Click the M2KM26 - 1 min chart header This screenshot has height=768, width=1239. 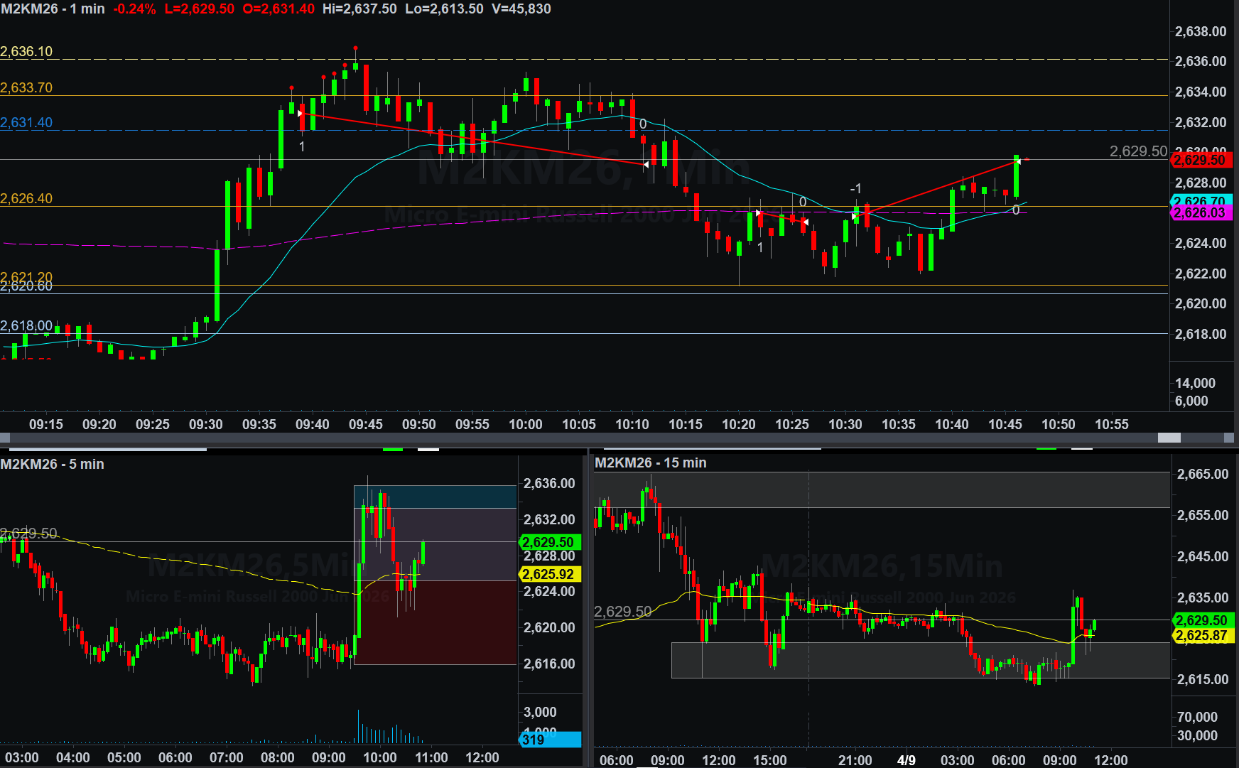(53, 9)
